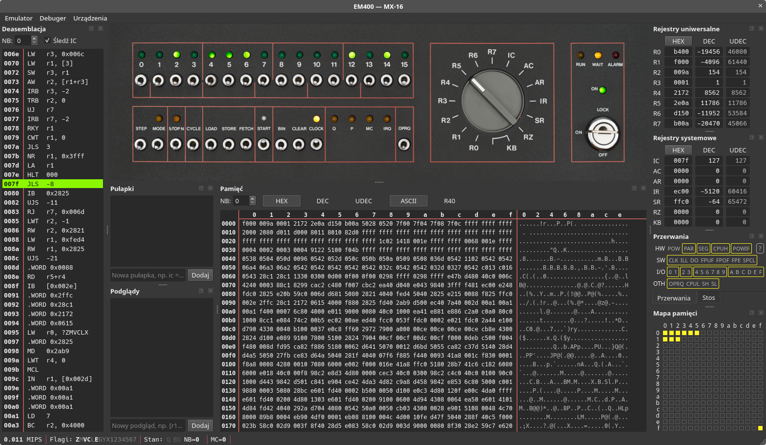
Task: Flip the CLEAR switch
Action: pos(299,145)
